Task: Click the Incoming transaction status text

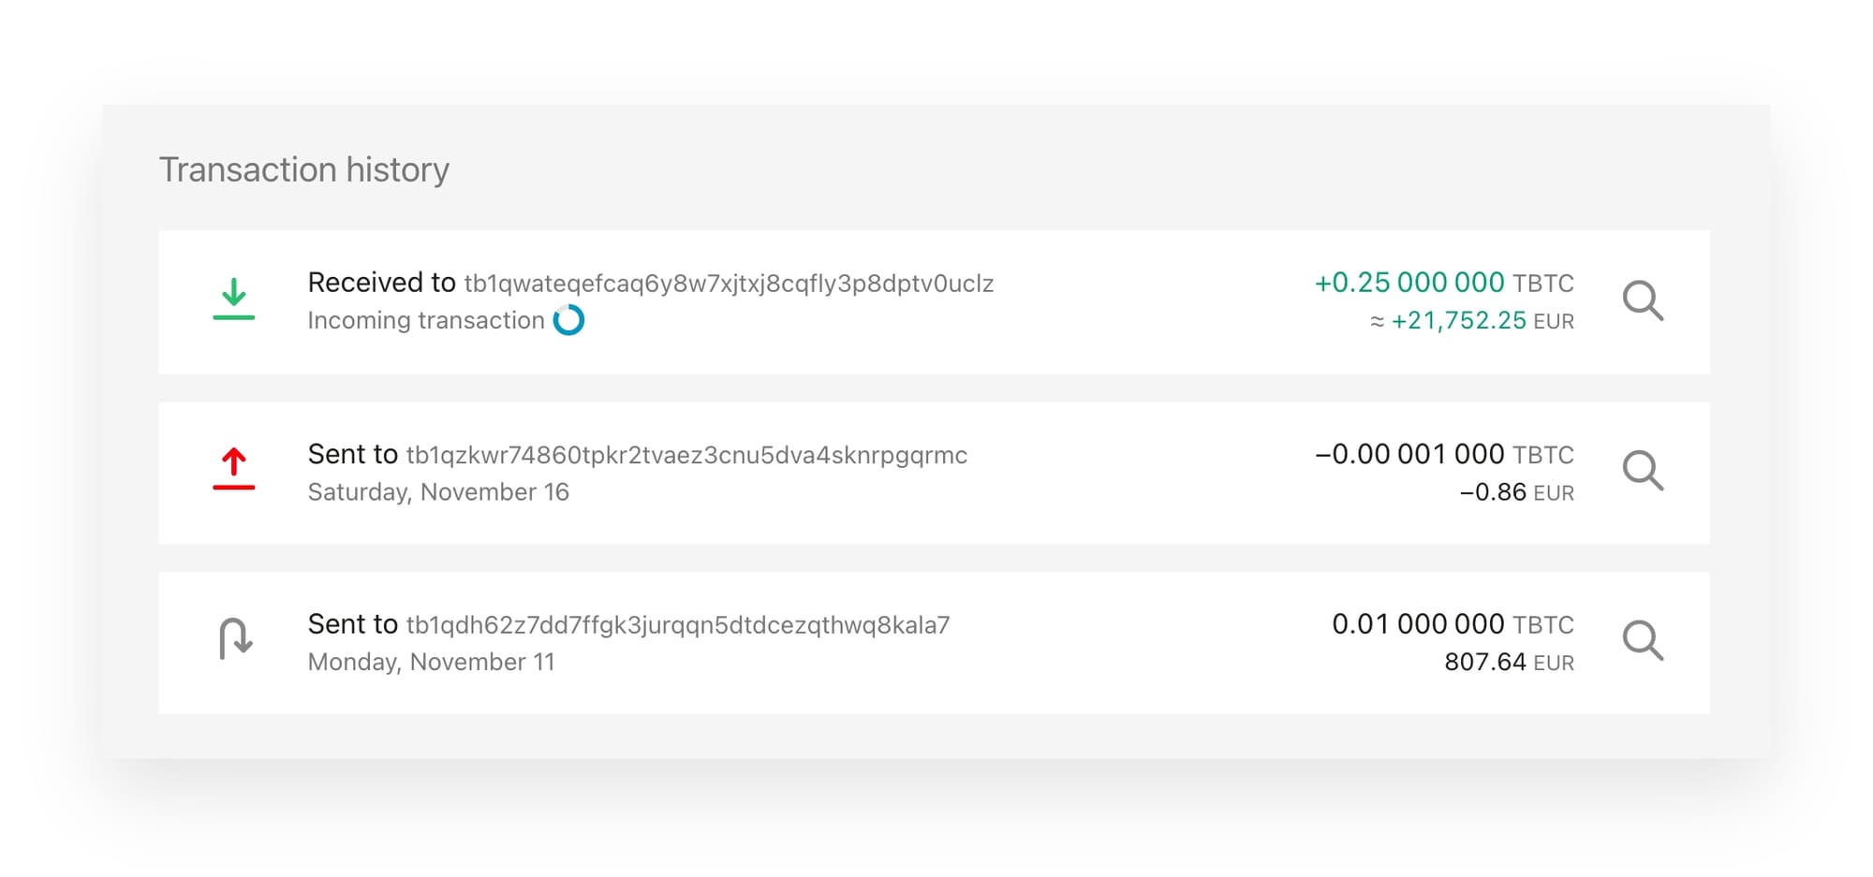Action: [426, 321]
